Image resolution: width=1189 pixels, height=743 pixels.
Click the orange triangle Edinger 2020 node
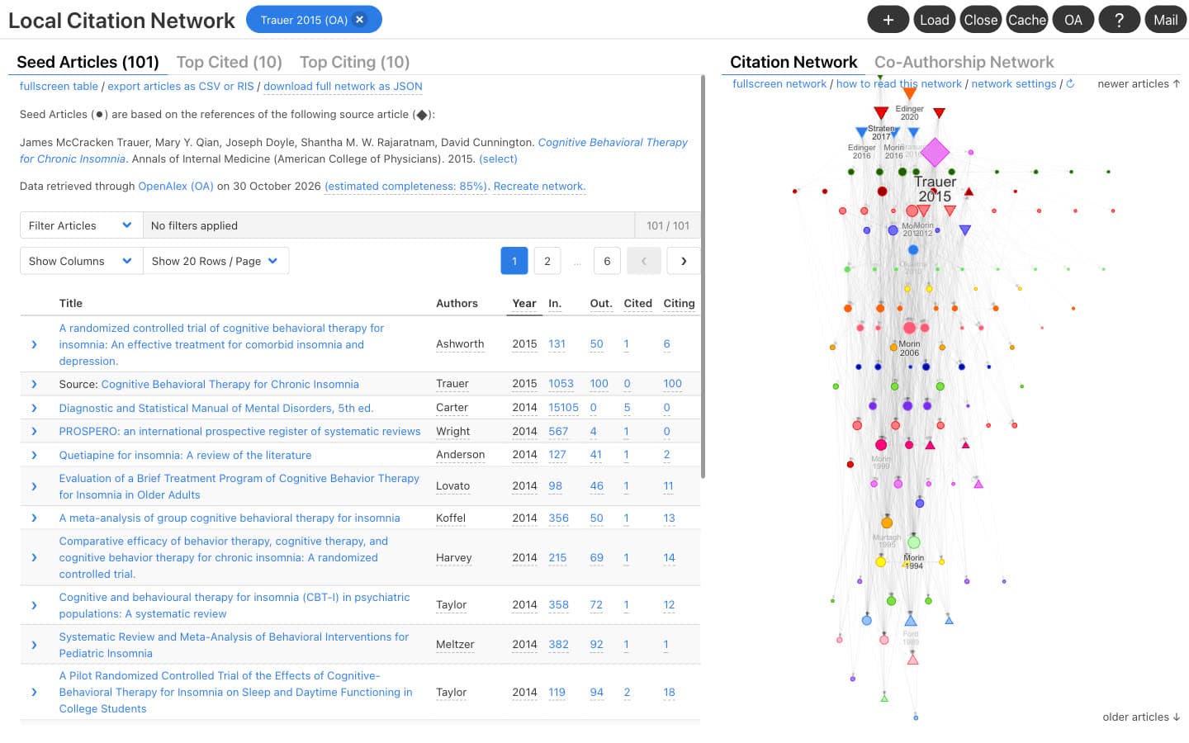[909, 94]
